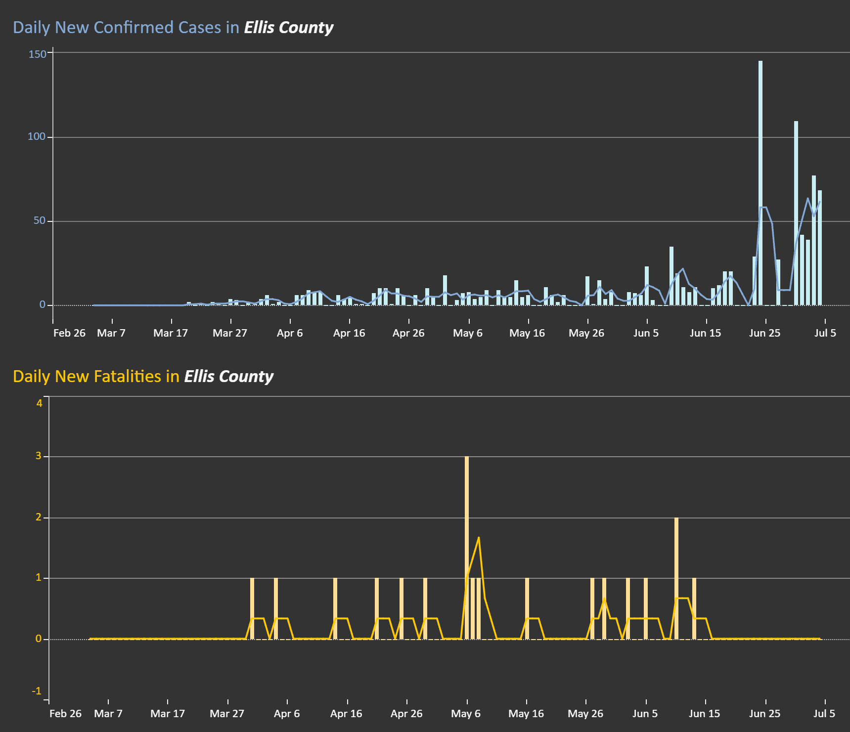The height and width of the screenshot is (732, 850).
Task: Click 'Mar 17' on the fatalities chart x-axis
Action: [168, 714]
